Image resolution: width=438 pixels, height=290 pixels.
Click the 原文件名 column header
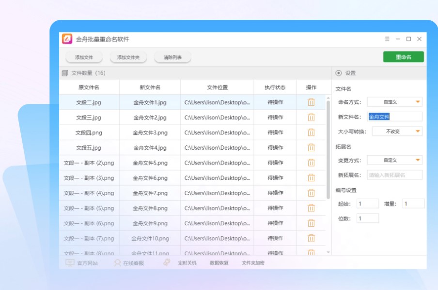point(89,87)
